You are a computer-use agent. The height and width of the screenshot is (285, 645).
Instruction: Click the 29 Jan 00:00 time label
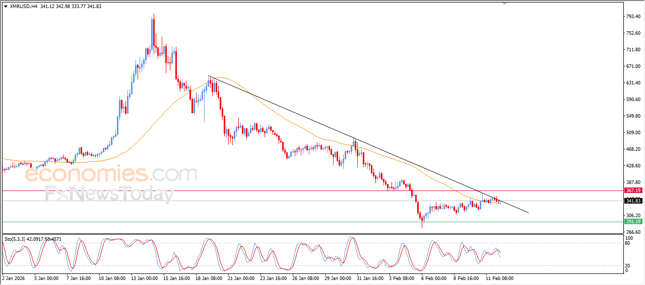tap(338, 277)
